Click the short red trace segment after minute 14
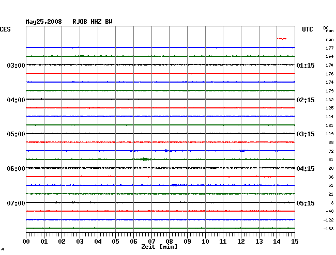 [x=282, y=39]
